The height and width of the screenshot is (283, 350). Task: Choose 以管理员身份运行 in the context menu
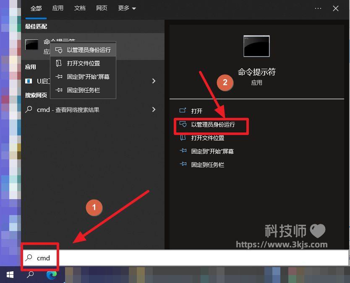(83, 50)
